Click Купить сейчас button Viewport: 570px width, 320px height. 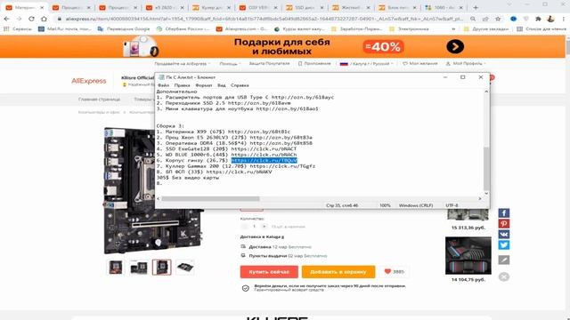(269, 272)
